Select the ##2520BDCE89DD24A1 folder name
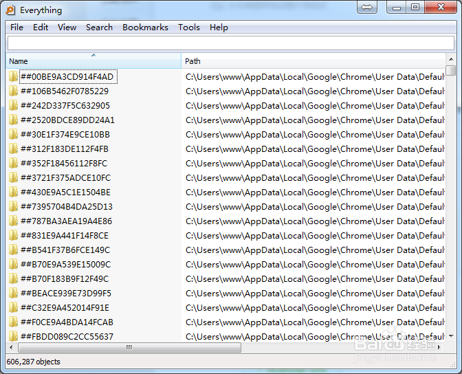 [x=67, y=120]
